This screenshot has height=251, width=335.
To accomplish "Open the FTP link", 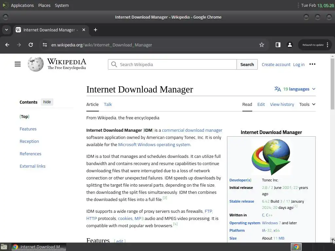I will click(x=208, y=211).
